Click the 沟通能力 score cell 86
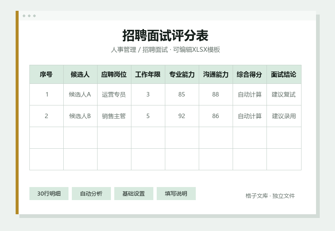The height and width of the screenshot is (231, 335). click(216, 116)
